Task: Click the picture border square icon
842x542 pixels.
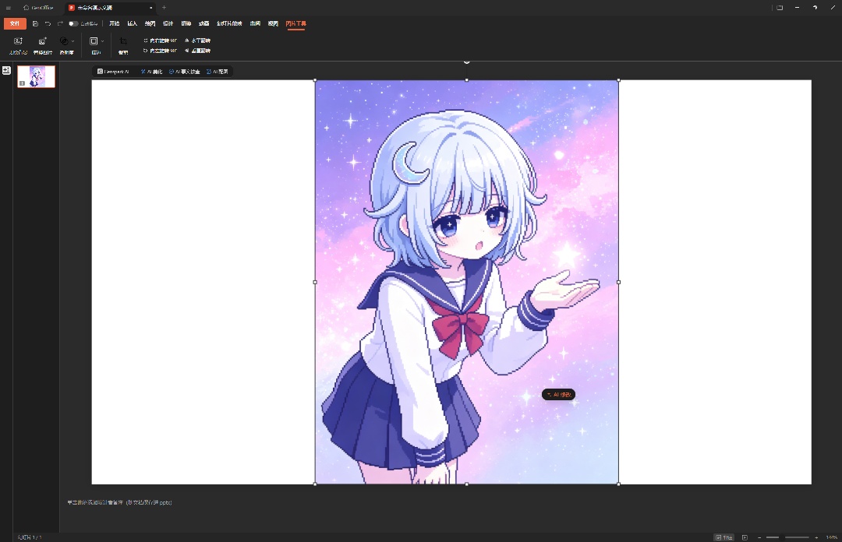Action: (94, 41)
